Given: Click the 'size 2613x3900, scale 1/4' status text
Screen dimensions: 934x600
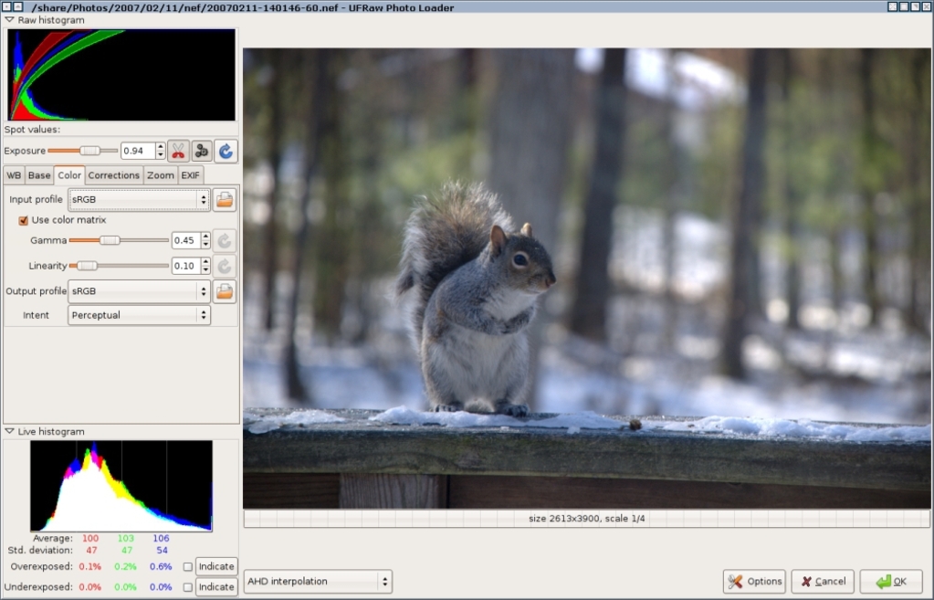Looking at the screenshot, I should click(587, 519).
